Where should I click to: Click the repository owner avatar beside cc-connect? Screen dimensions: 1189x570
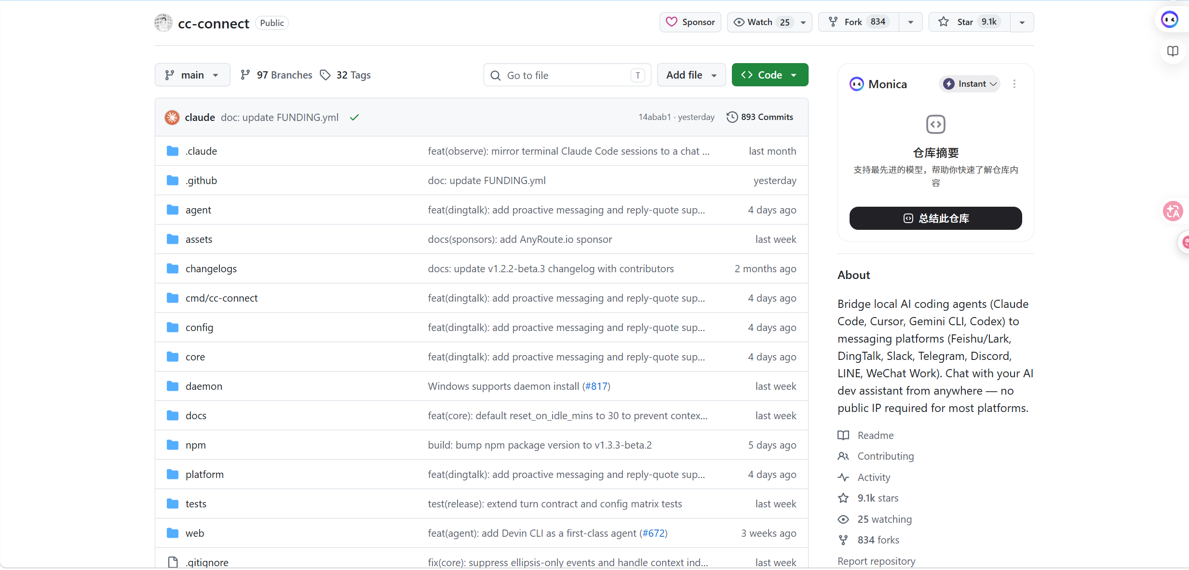click(x=163, y=23)
